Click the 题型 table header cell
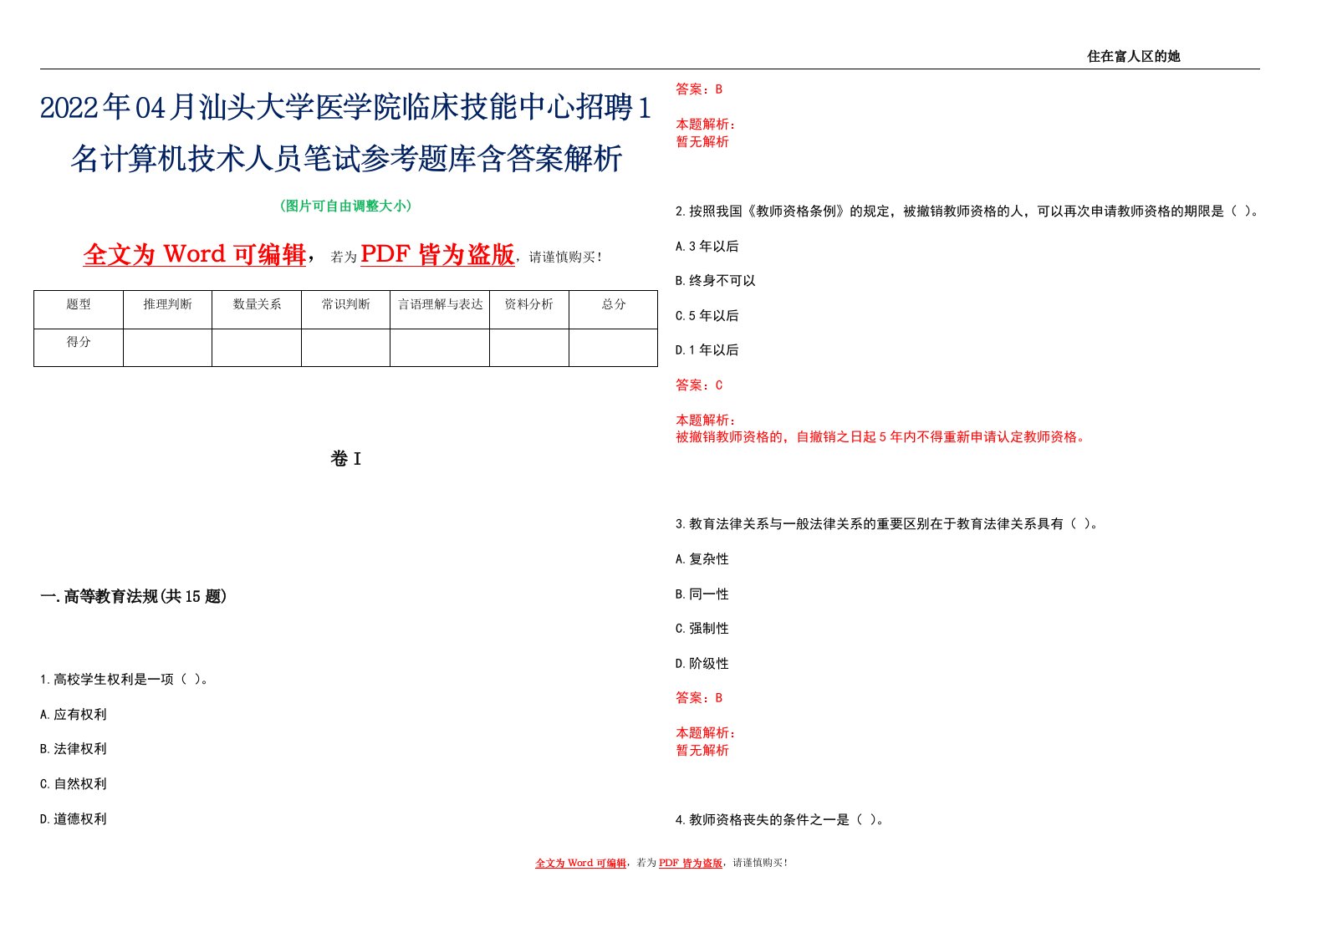The width and height of the screenshot is (1327, 938). [79, 310]
